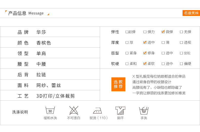200x132 pixels.
Task: Click the hand wash basin icon
Action: click(x=144, y=111)
